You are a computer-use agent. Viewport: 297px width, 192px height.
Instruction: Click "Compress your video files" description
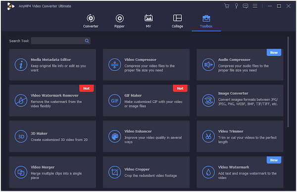[x=149, y=68]
